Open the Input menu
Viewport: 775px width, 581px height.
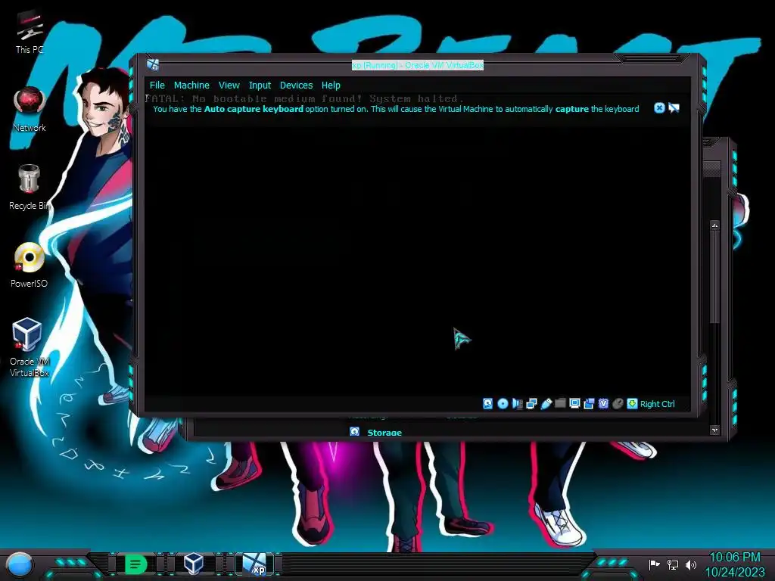[x=260, y=85]
